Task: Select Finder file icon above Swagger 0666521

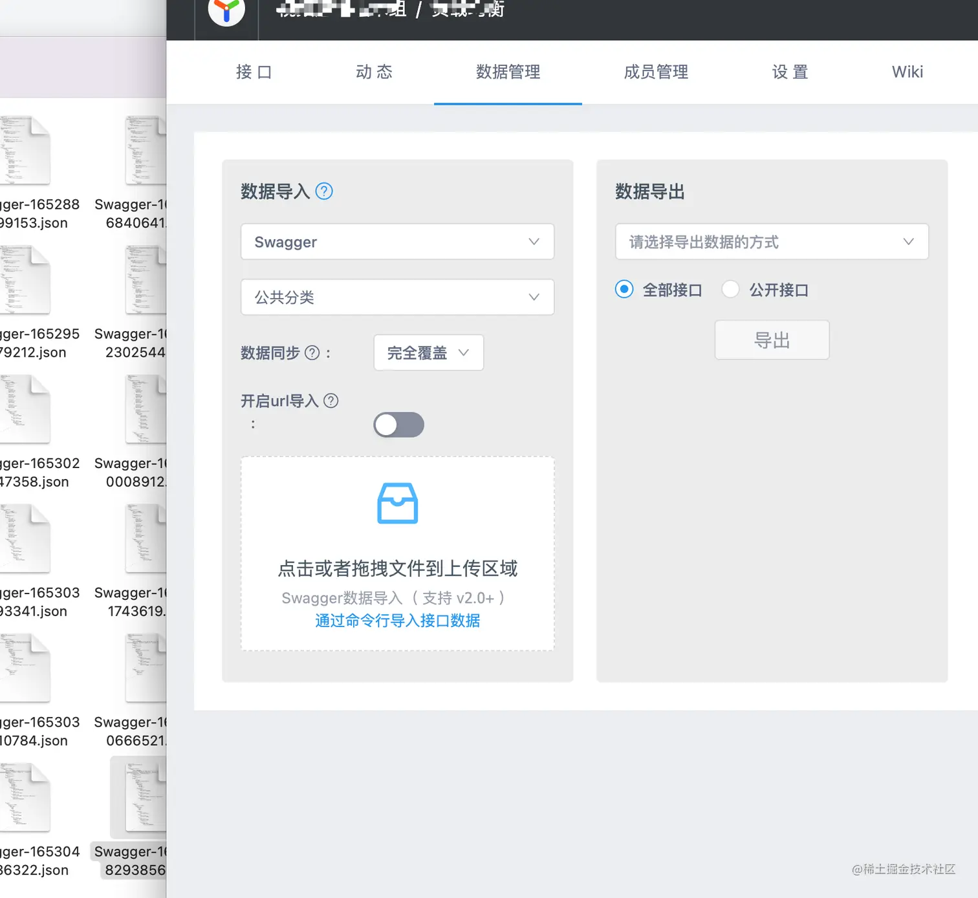Action: [146, 668]
